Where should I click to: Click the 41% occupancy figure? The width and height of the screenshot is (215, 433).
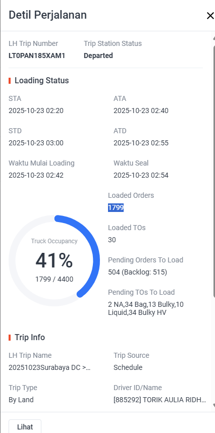54,261
